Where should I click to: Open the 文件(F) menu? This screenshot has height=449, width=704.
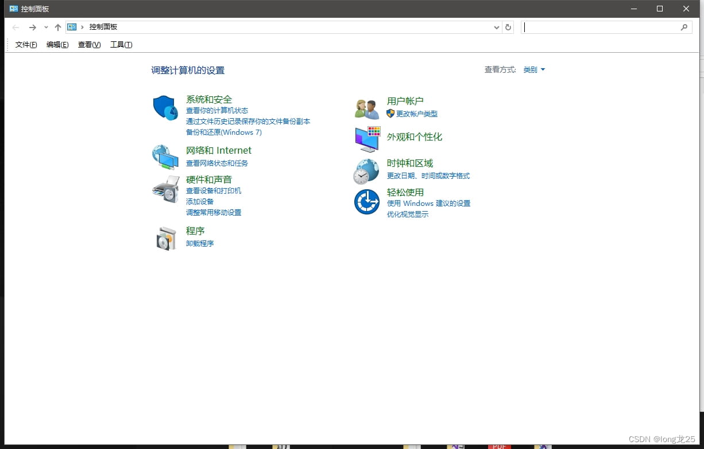[x=25, y=44]
